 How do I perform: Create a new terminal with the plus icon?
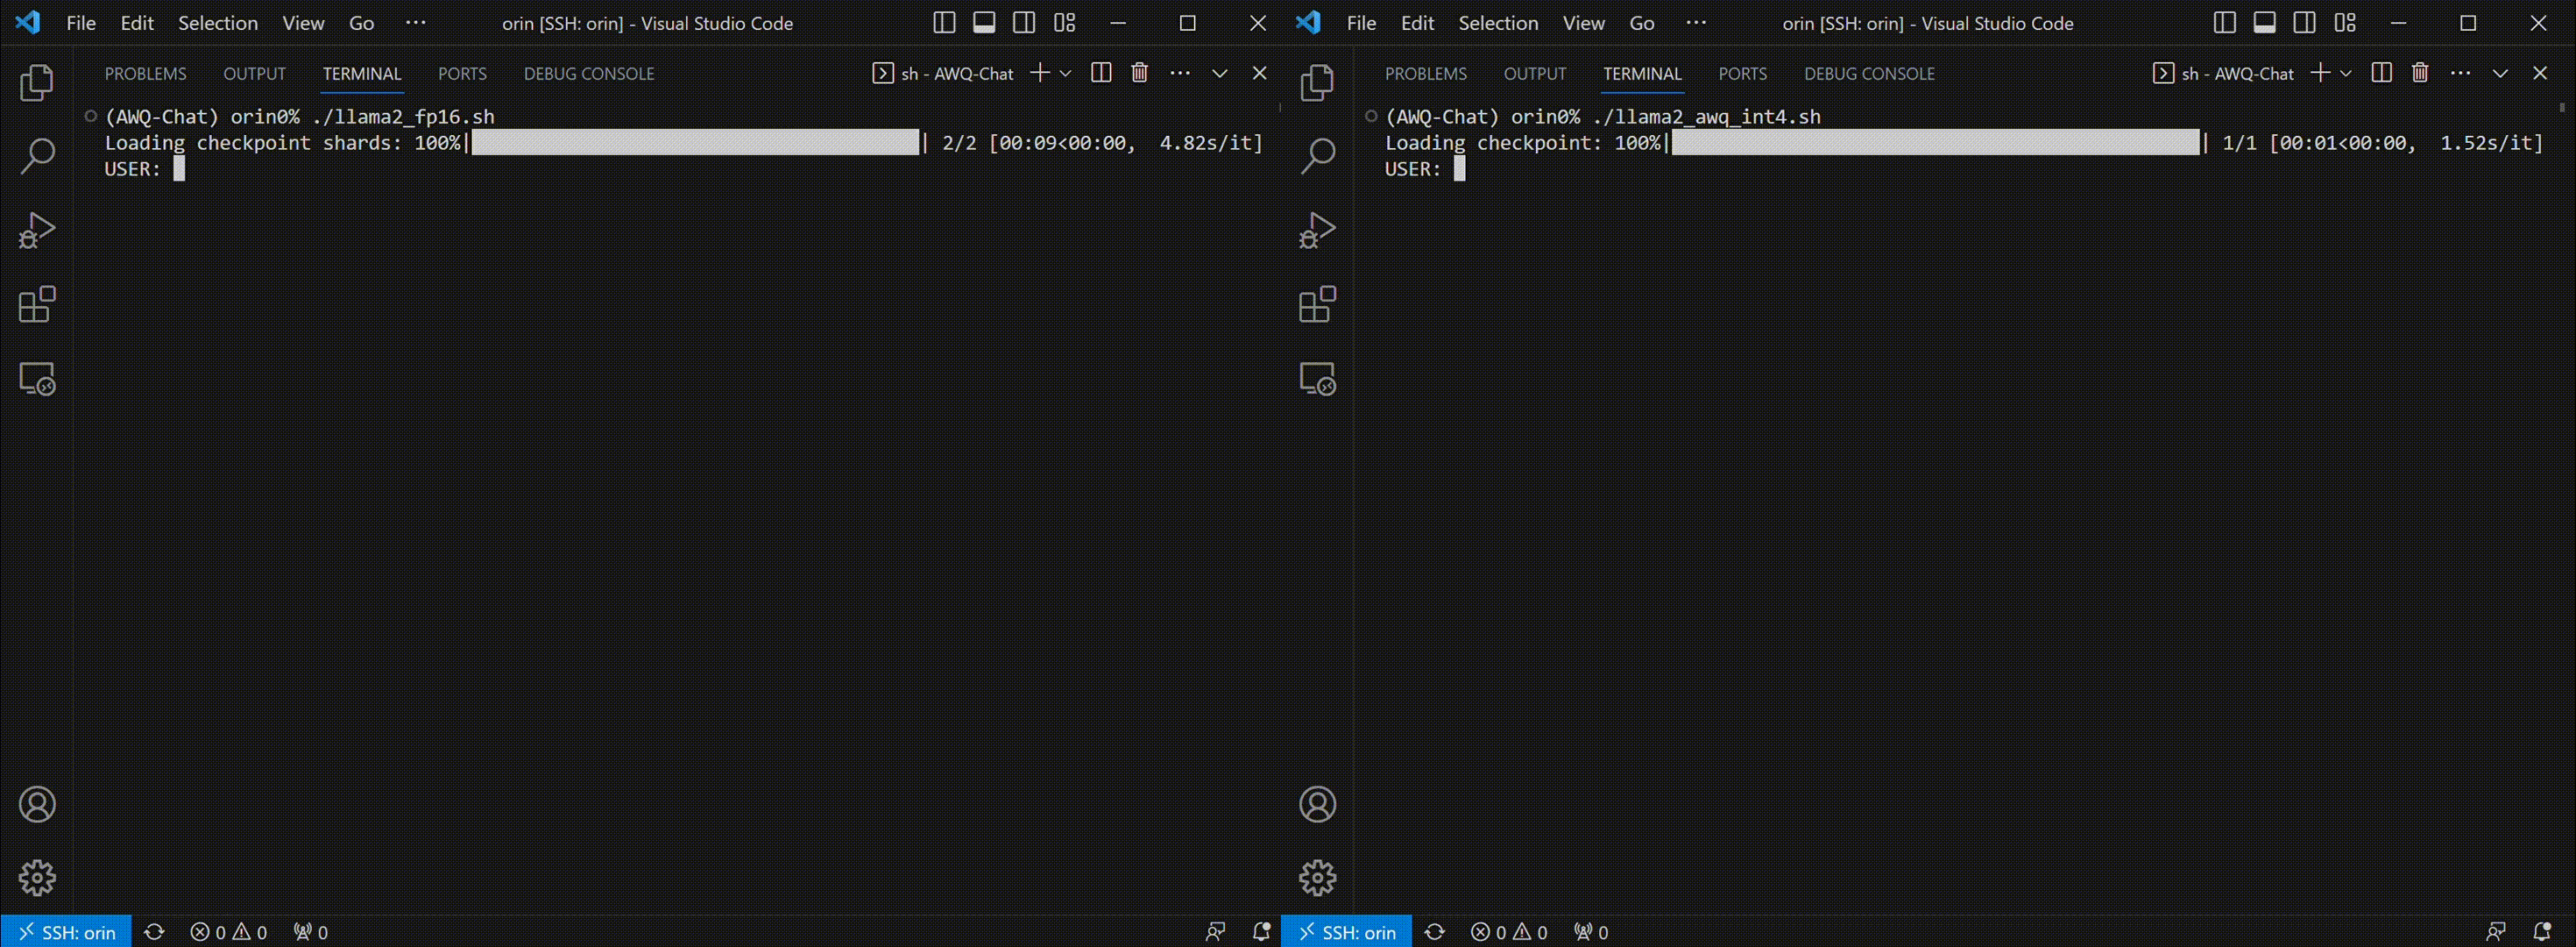pos(1040,72)
